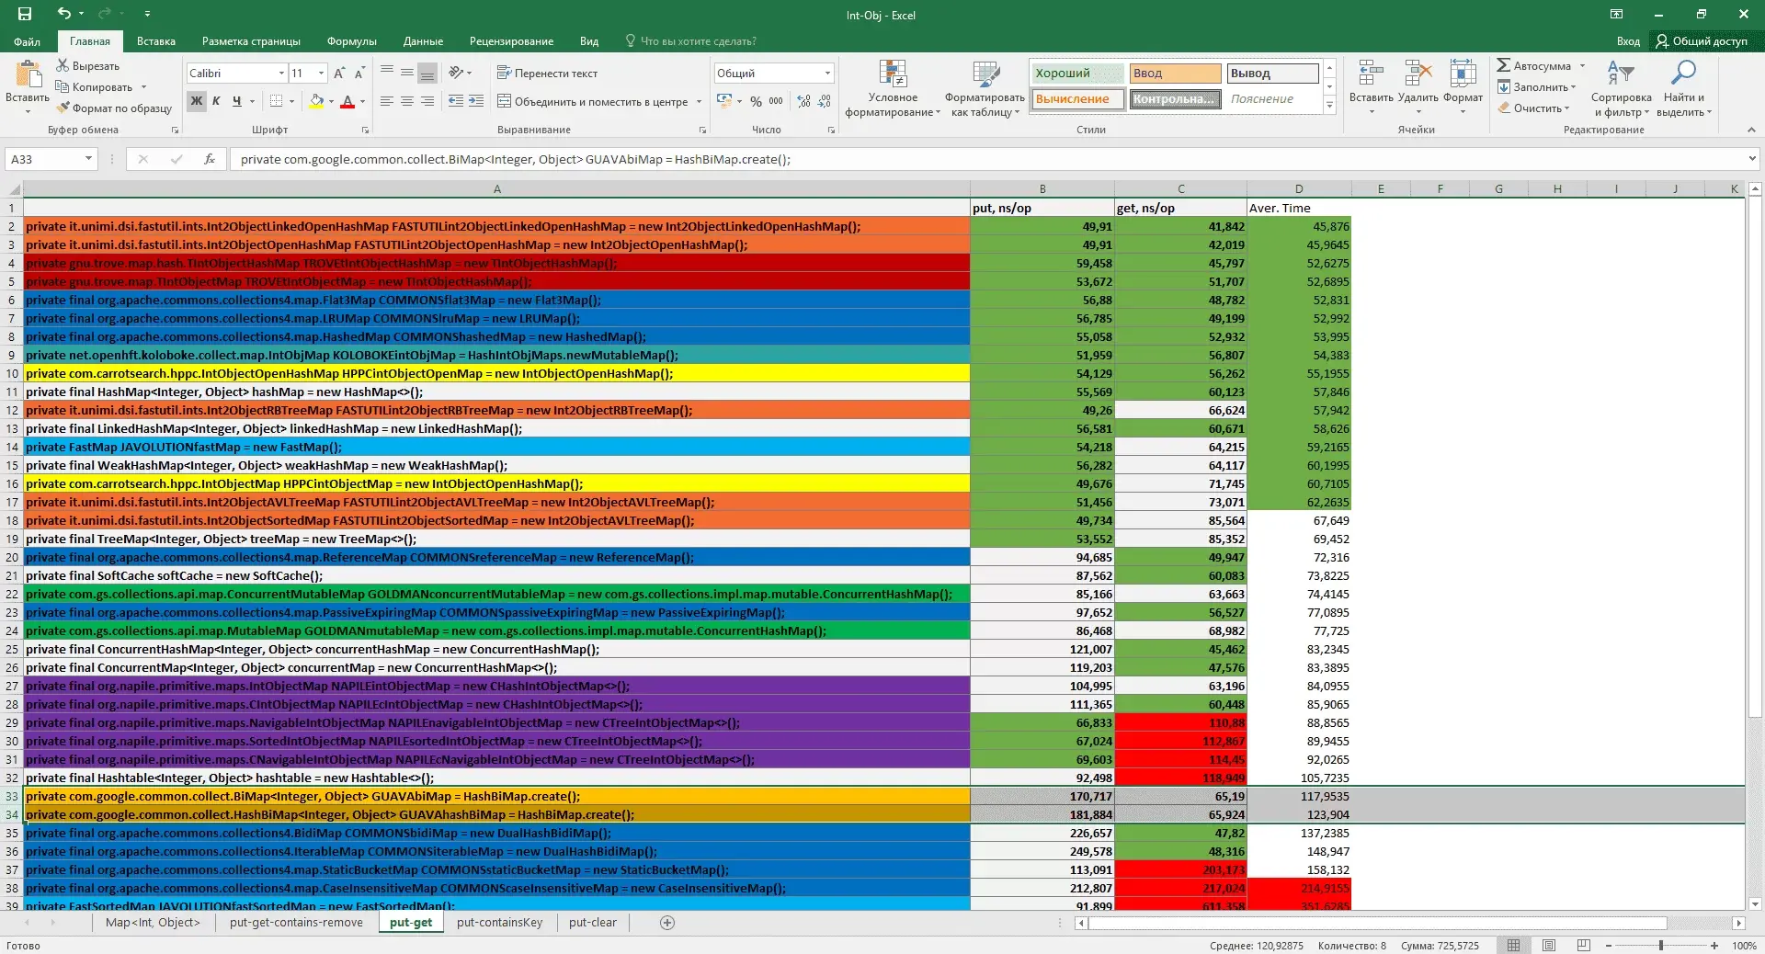Image resolution: width=1765 pixels, height=954 pixels.
Task: Switch to Normal view in the status bar
Action: coord(1513,945)
